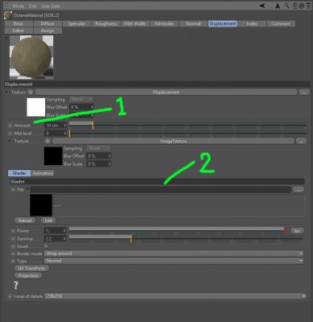Image resolution: width=313 pixels, height=322 pixels.
Task: Switch to the Animation tab
Action: click(43, 173)
